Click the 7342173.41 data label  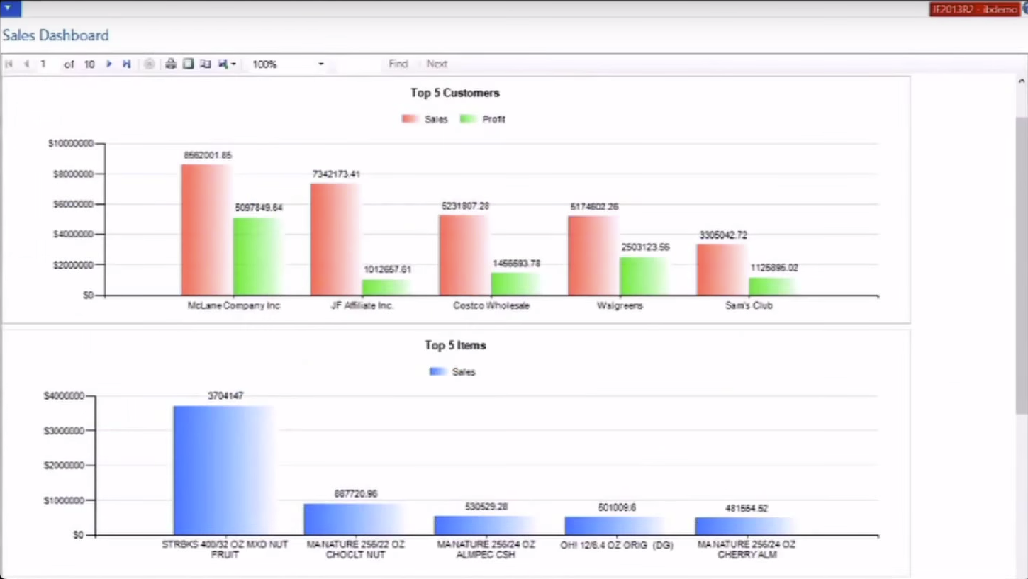(336, 174)
